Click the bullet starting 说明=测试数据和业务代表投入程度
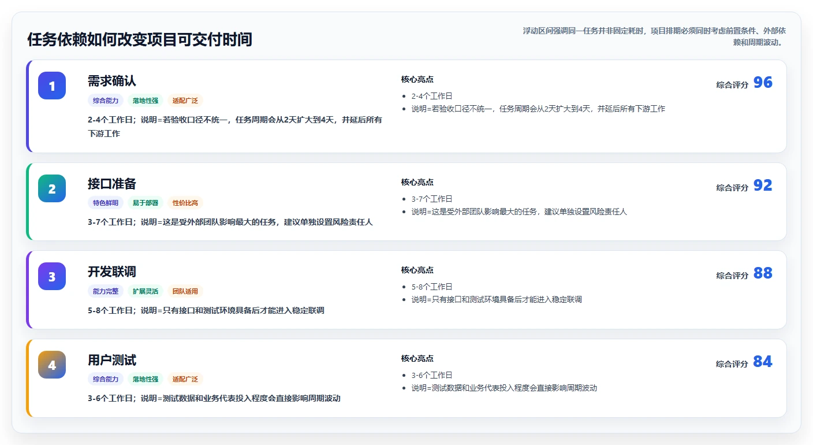This screenshot has width=813, height=445. click(x=504, y=388)
